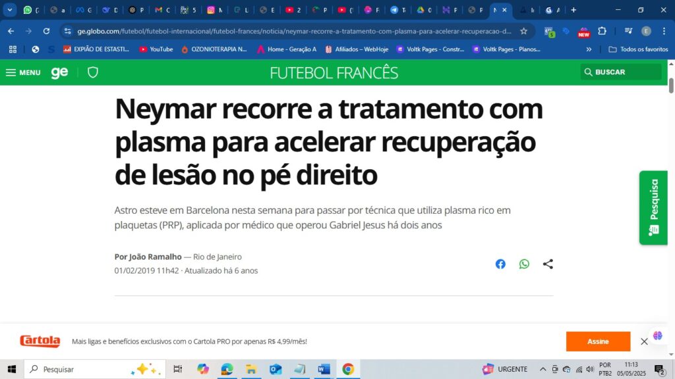Open the YouTube bookmark
Screen dimensions: 675x379
156,49
